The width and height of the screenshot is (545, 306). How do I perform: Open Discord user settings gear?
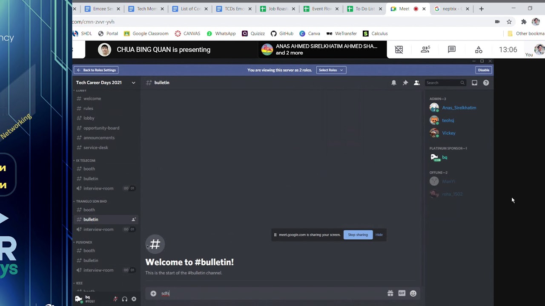click(134, 299)
